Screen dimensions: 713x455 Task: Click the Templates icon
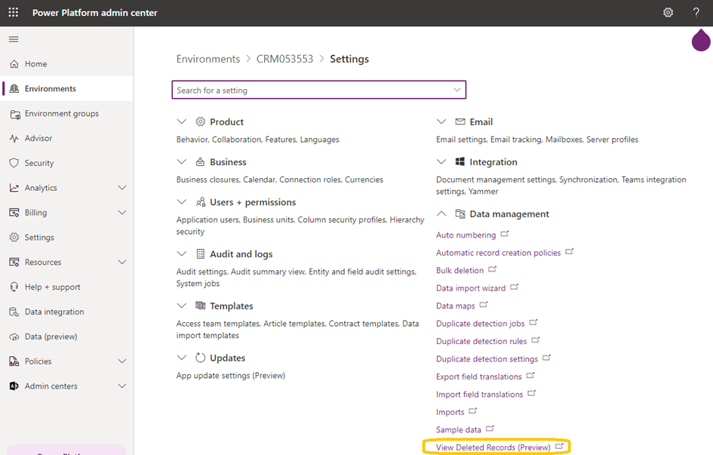pyautogui.click(x=200, y=305)
